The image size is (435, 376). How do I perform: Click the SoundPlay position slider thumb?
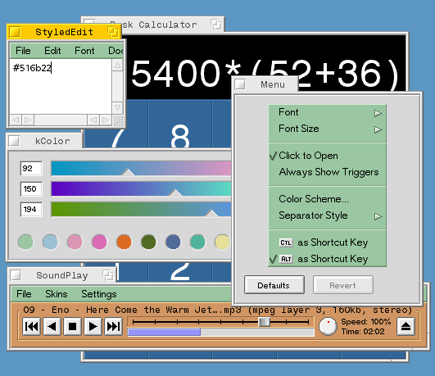[x=264, y=322]
